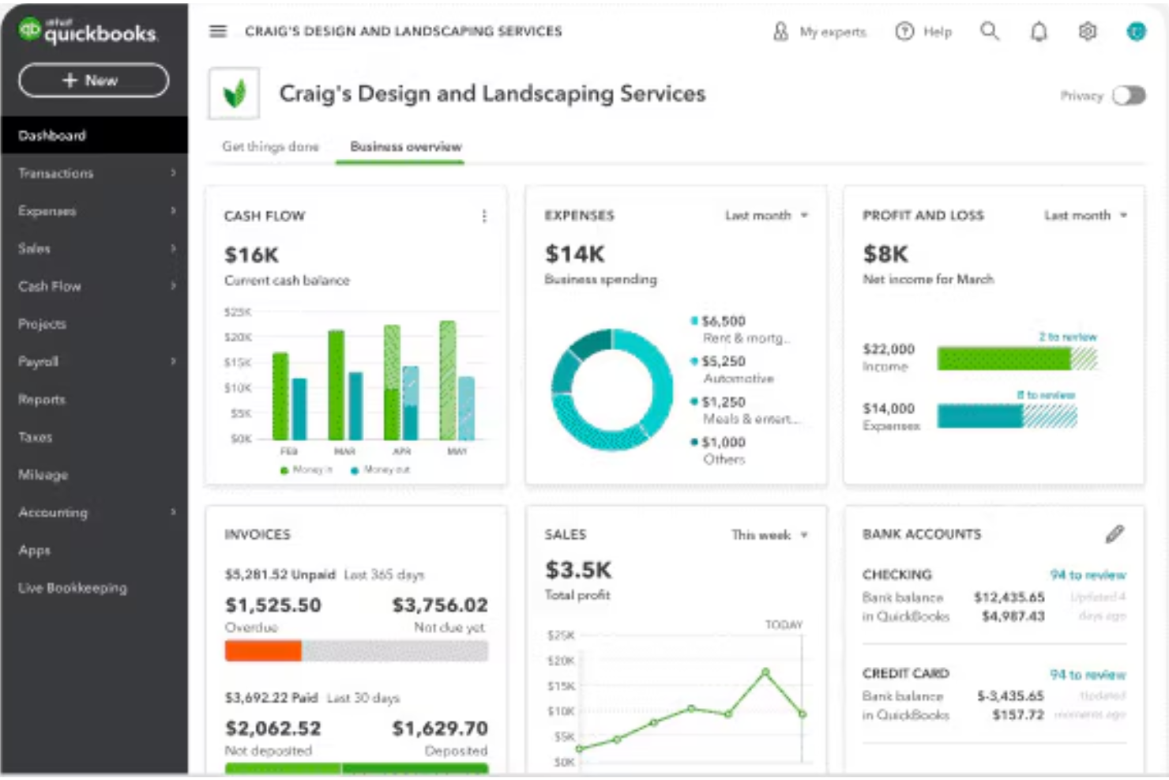Click the Help question mark icon
Viewport: 1169px width, 780px height.
904,32
